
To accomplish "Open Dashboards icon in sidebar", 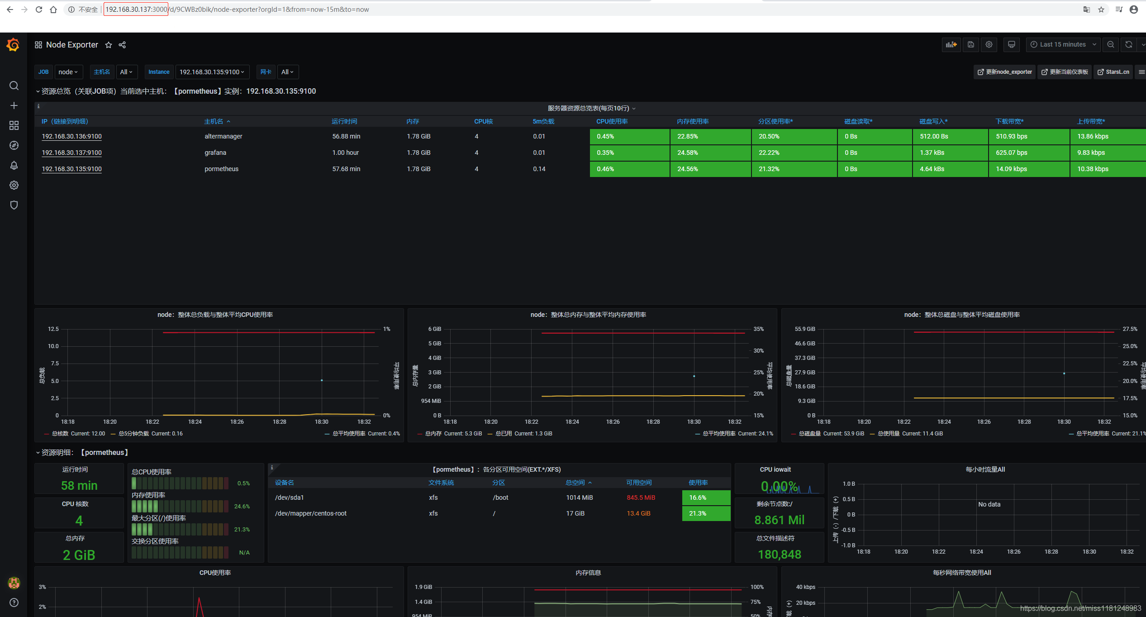I will coord(14,125).
